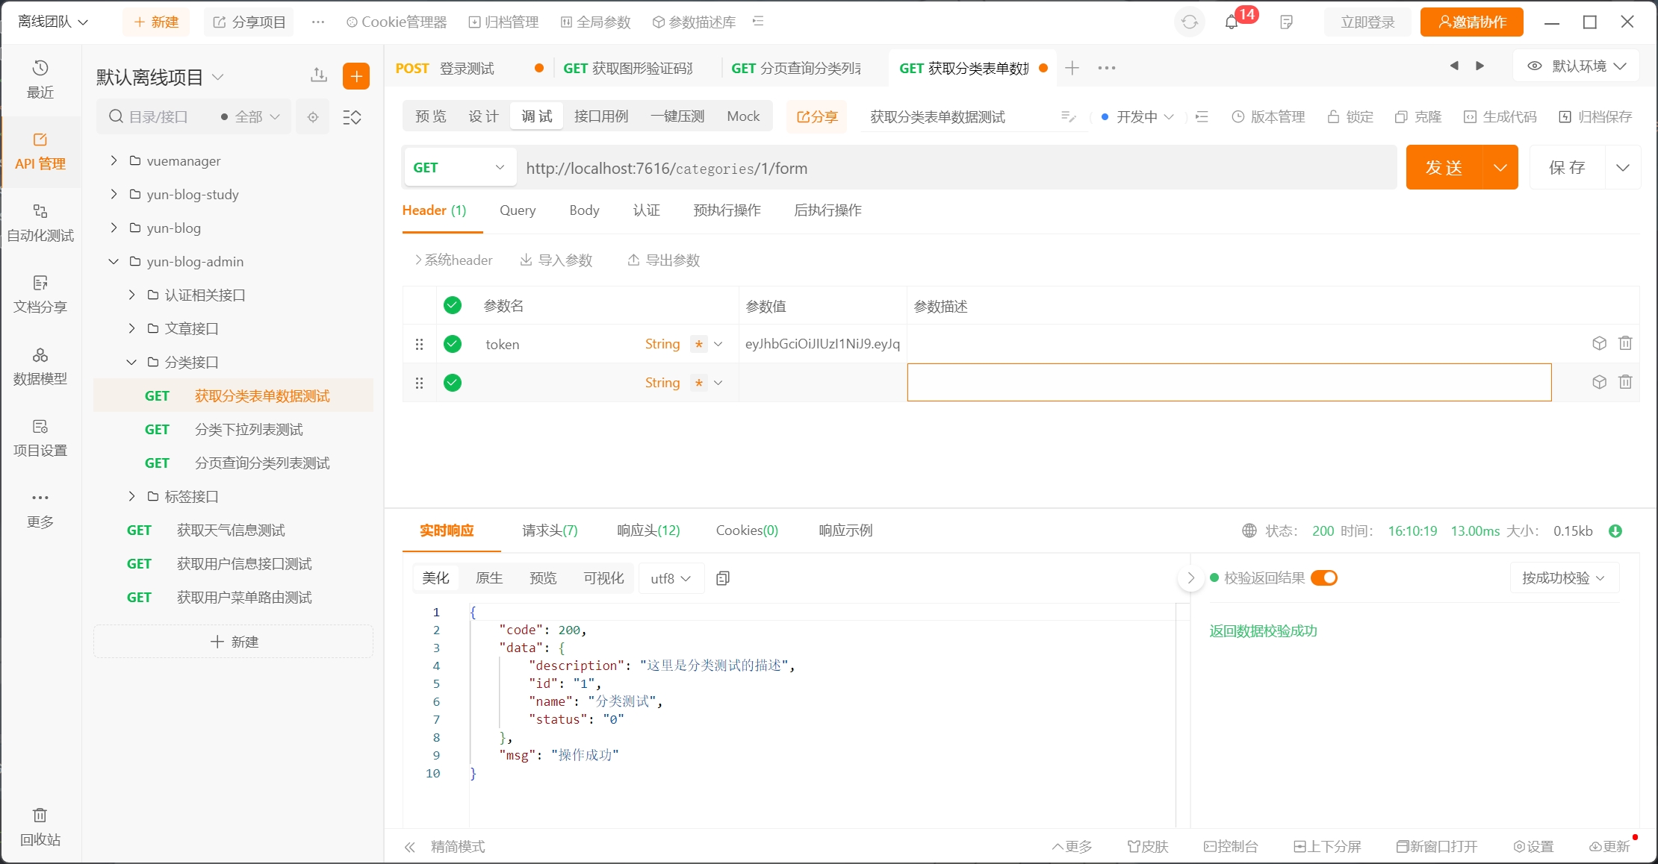Open the recycle bin in sidebar
Image resolution: width=1658 pixels, height=864 pixels.
tap(40, 826)
